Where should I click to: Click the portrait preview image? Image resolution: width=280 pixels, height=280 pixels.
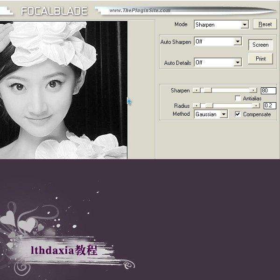tap(63, 90)
